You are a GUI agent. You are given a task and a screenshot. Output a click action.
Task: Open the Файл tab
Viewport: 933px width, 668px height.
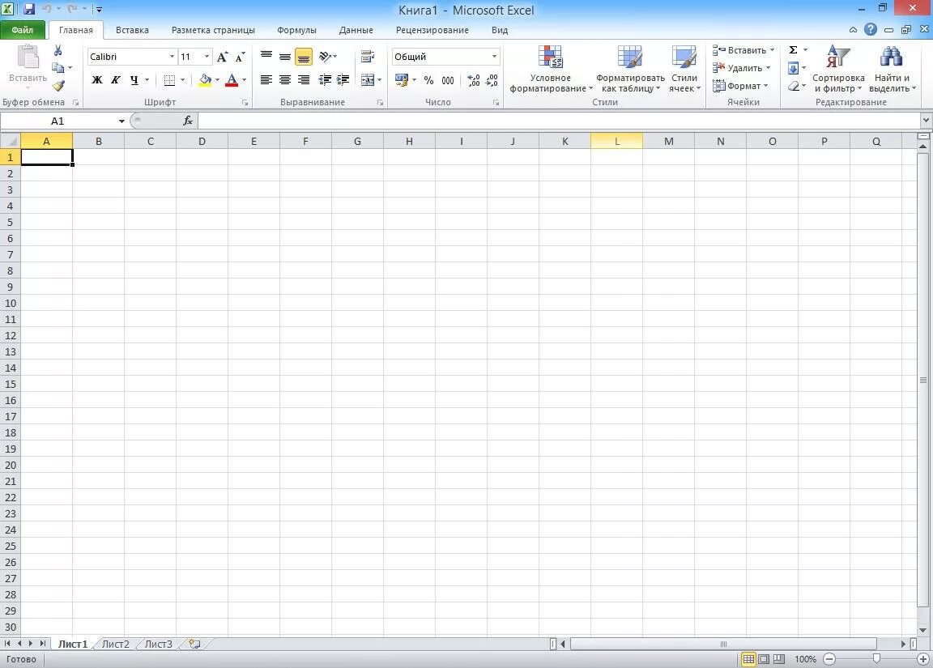coord(22,30)
